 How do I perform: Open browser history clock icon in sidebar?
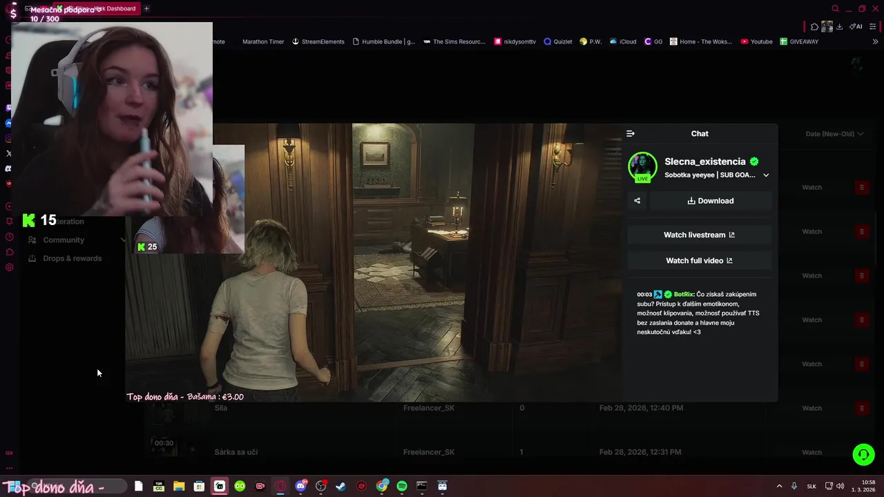(9, 237)
